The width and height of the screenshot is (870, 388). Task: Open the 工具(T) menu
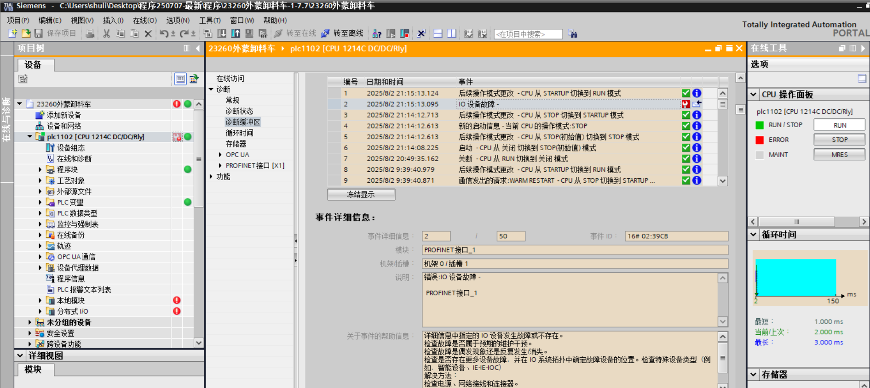pyautogui.click(x=210, y=20)
